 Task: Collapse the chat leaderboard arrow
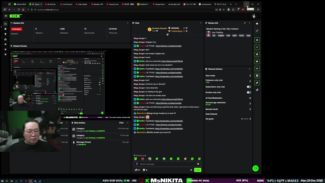pyautogui.click(x=167, y=35)
